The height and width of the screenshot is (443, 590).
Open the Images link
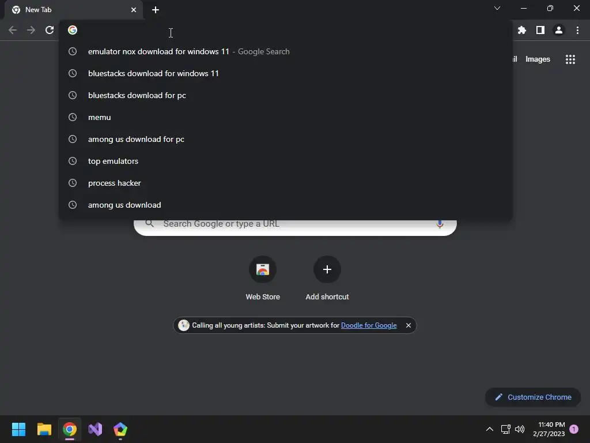coord(538,59)
